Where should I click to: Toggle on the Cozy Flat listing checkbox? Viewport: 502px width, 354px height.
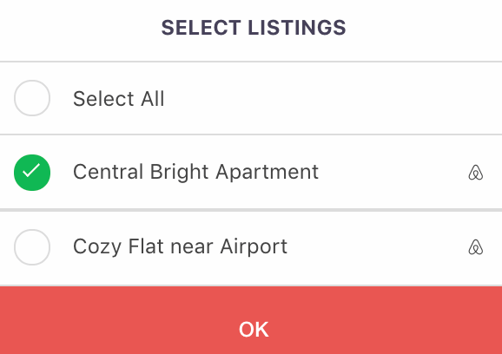32,247
